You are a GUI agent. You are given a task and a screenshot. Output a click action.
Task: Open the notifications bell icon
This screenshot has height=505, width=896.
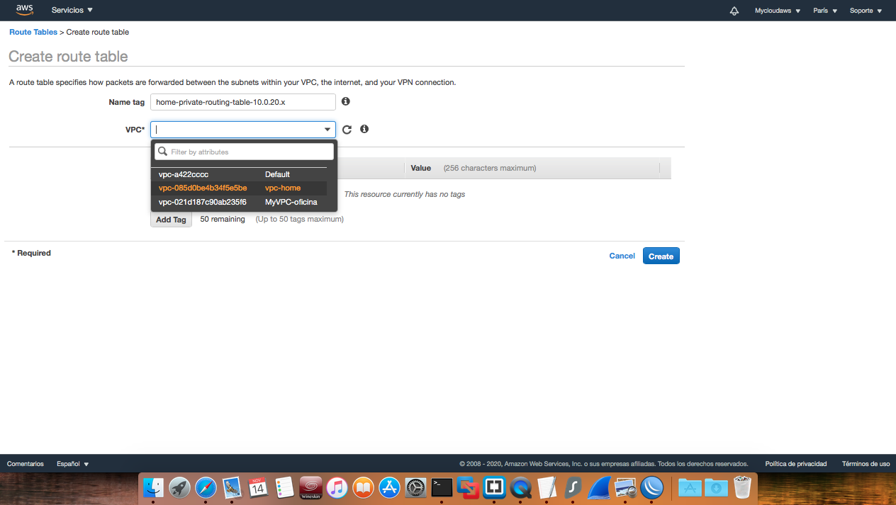click(734, 10)
